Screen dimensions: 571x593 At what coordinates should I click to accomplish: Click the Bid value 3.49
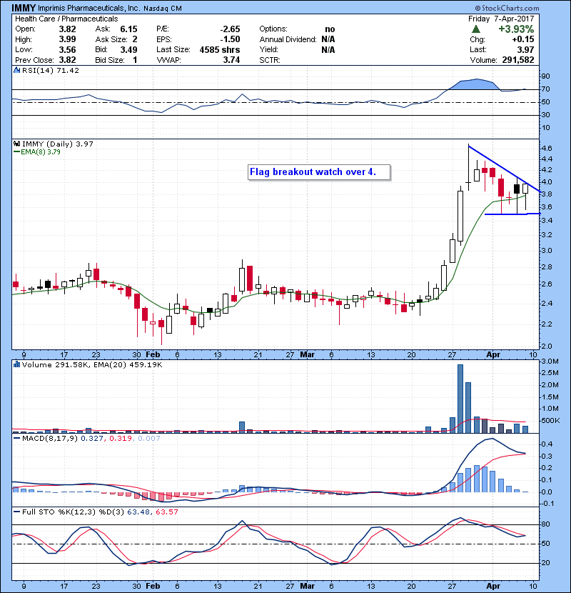(x=129, y=49)
